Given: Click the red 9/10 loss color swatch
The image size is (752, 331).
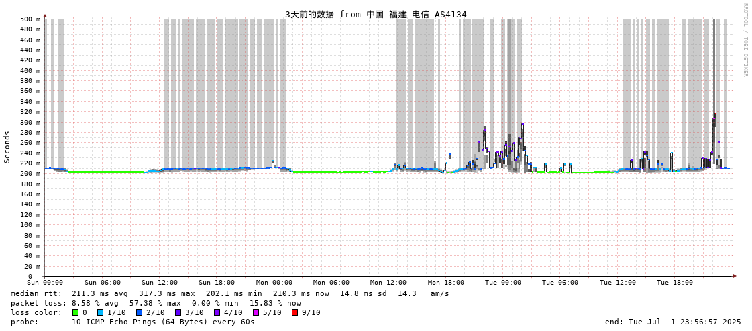Looking at the screenshot, I should point(294,312).
